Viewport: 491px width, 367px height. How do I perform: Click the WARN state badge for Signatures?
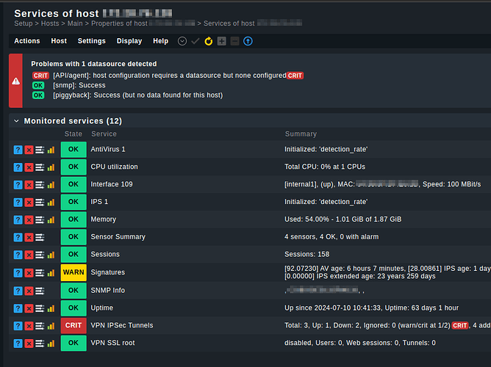pos(74,273)
